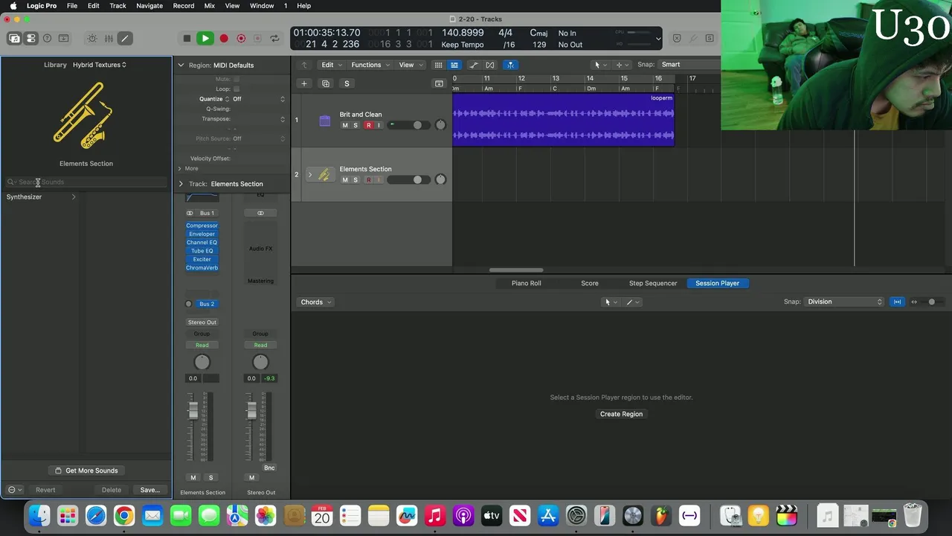Toggle the playhead catch icon
952x536 pixels.
pyautogui.click(x=510, y=65)
